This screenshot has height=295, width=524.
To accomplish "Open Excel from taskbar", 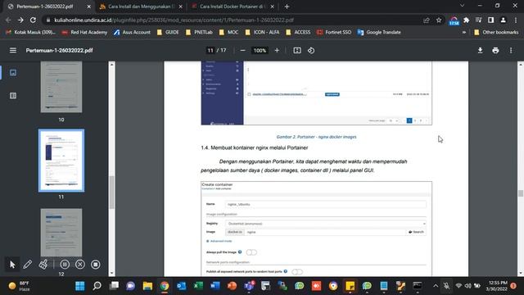I will pyautogui.click(x=198, y=286).
